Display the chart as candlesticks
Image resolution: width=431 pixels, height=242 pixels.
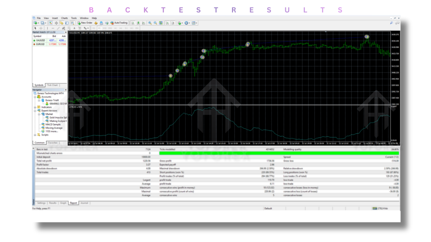[x=138, y=23]
